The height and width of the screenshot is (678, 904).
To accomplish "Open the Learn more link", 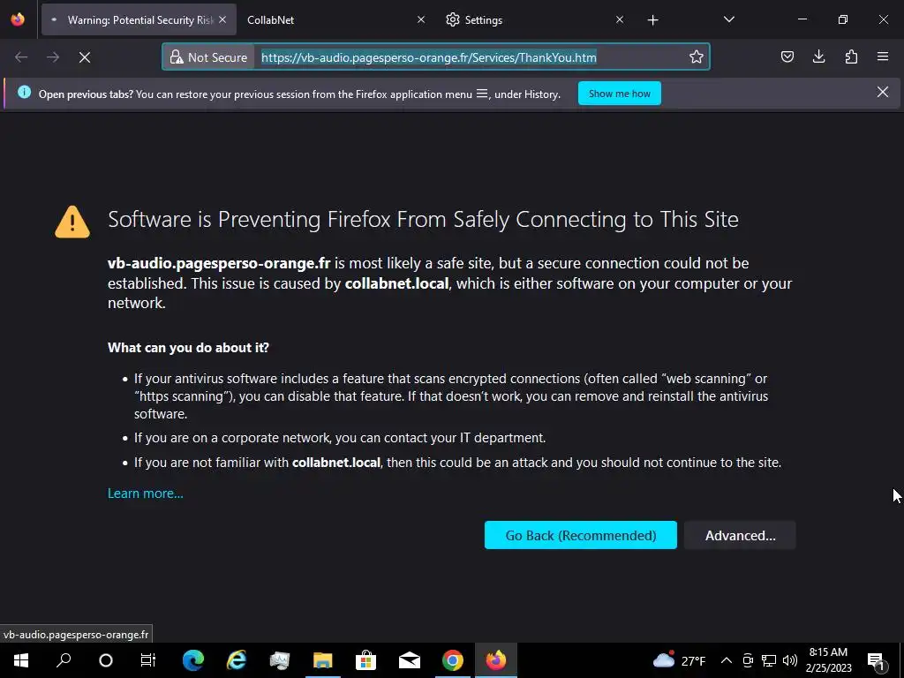I will click(x=145, y=493).
